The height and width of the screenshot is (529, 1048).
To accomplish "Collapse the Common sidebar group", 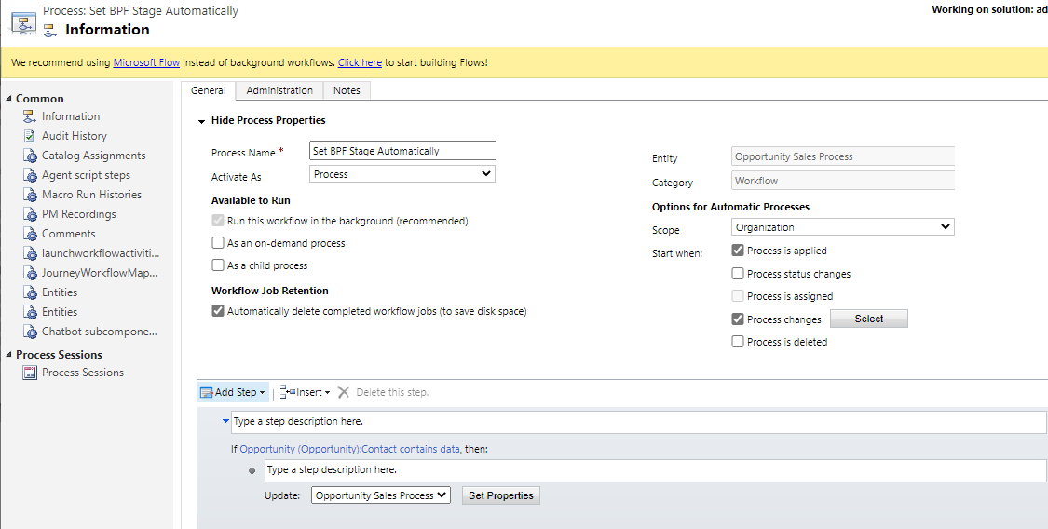I will coord(8,98).
